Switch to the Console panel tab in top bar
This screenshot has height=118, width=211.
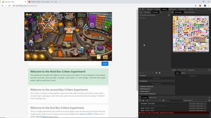tap(157, 9)
